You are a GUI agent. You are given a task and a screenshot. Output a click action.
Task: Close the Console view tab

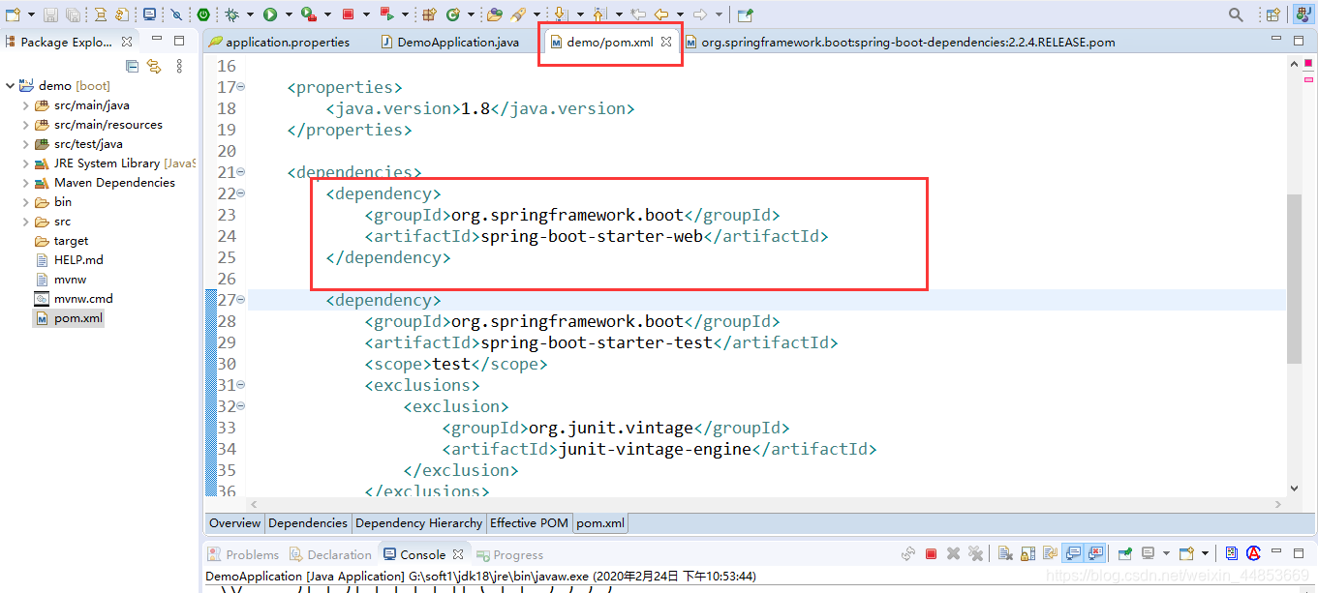click(458, 554)
